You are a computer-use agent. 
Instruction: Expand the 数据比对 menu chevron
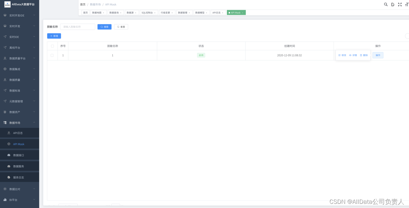pyautogui.click(x=34, y=189)
